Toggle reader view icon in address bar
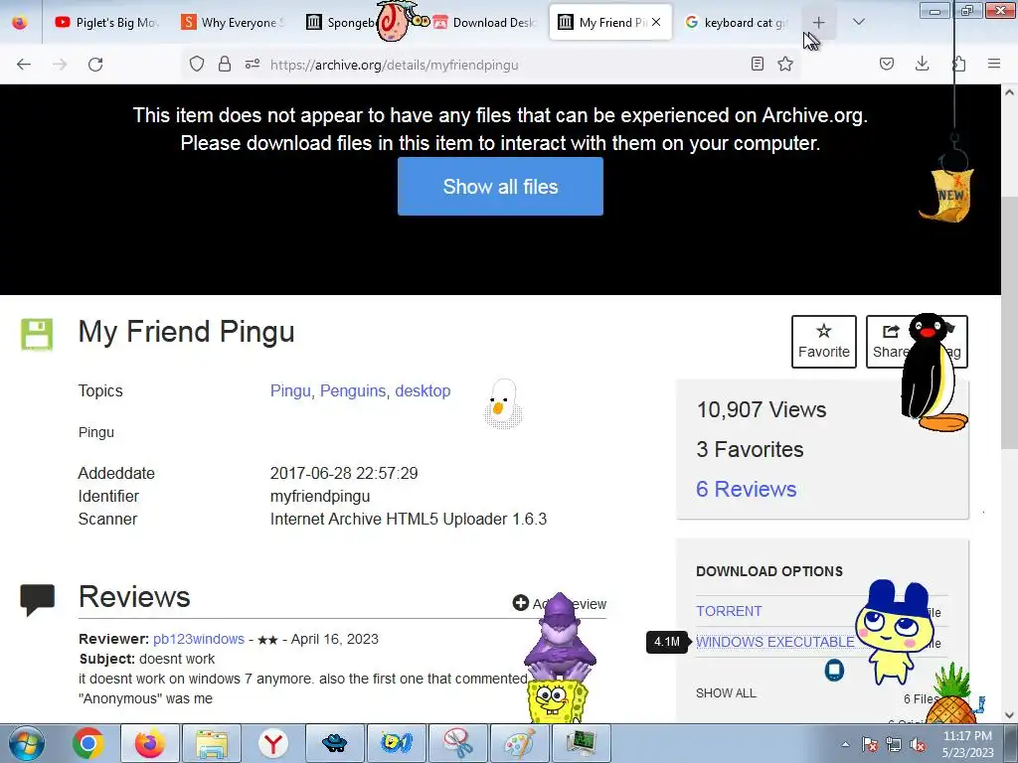Screen dimensions: 1018x763 [x=757, y=64]
